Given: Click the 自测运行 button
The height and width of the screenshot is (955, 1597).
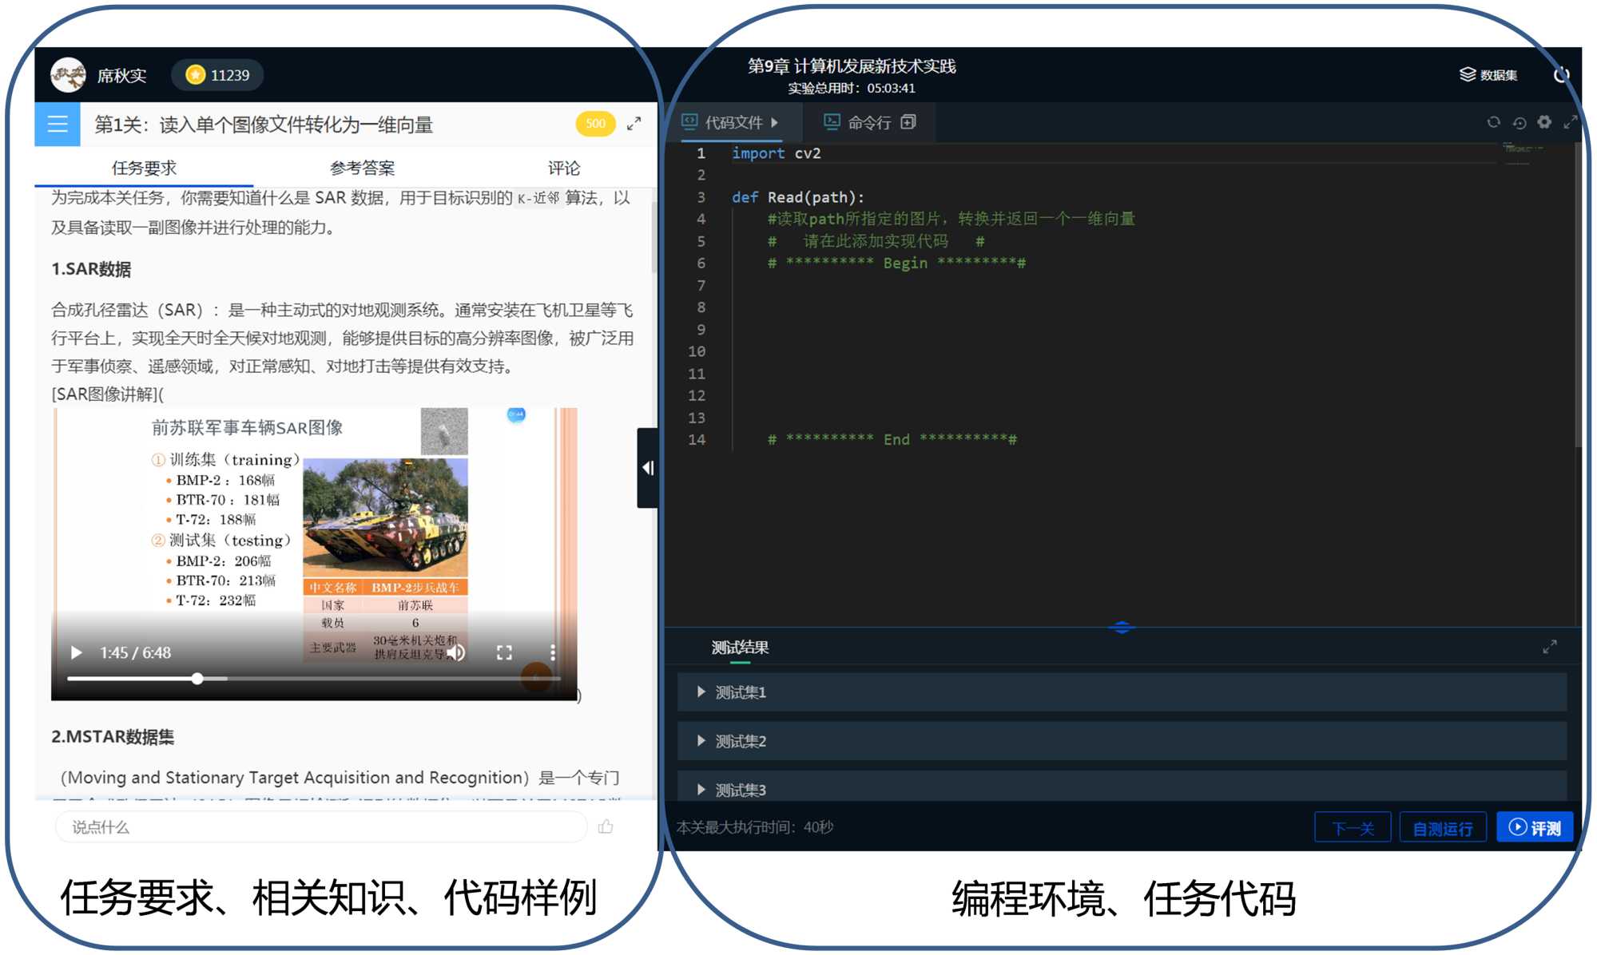Looking at the screenshot, I should tap(1442, 828).
